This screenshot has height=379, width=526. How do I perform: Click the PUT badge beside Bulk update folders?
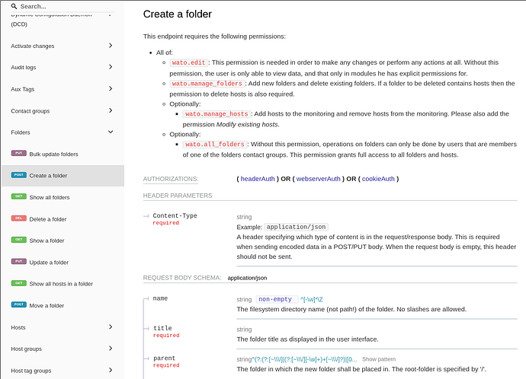[18, 154]
